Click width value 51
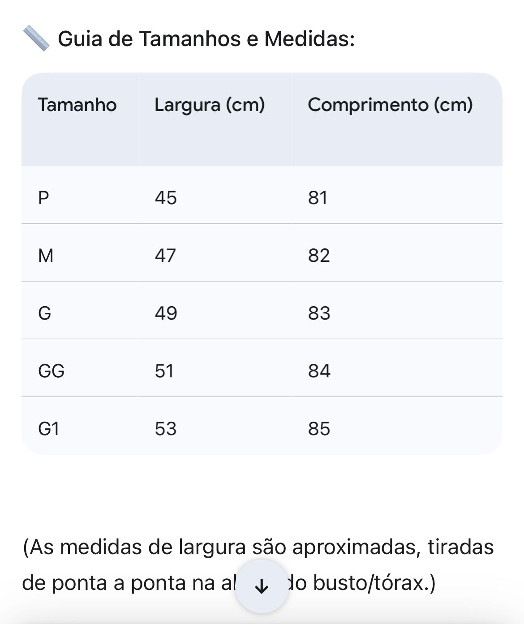The height and width of the screenshot is (624, 524). coord(164,371)
